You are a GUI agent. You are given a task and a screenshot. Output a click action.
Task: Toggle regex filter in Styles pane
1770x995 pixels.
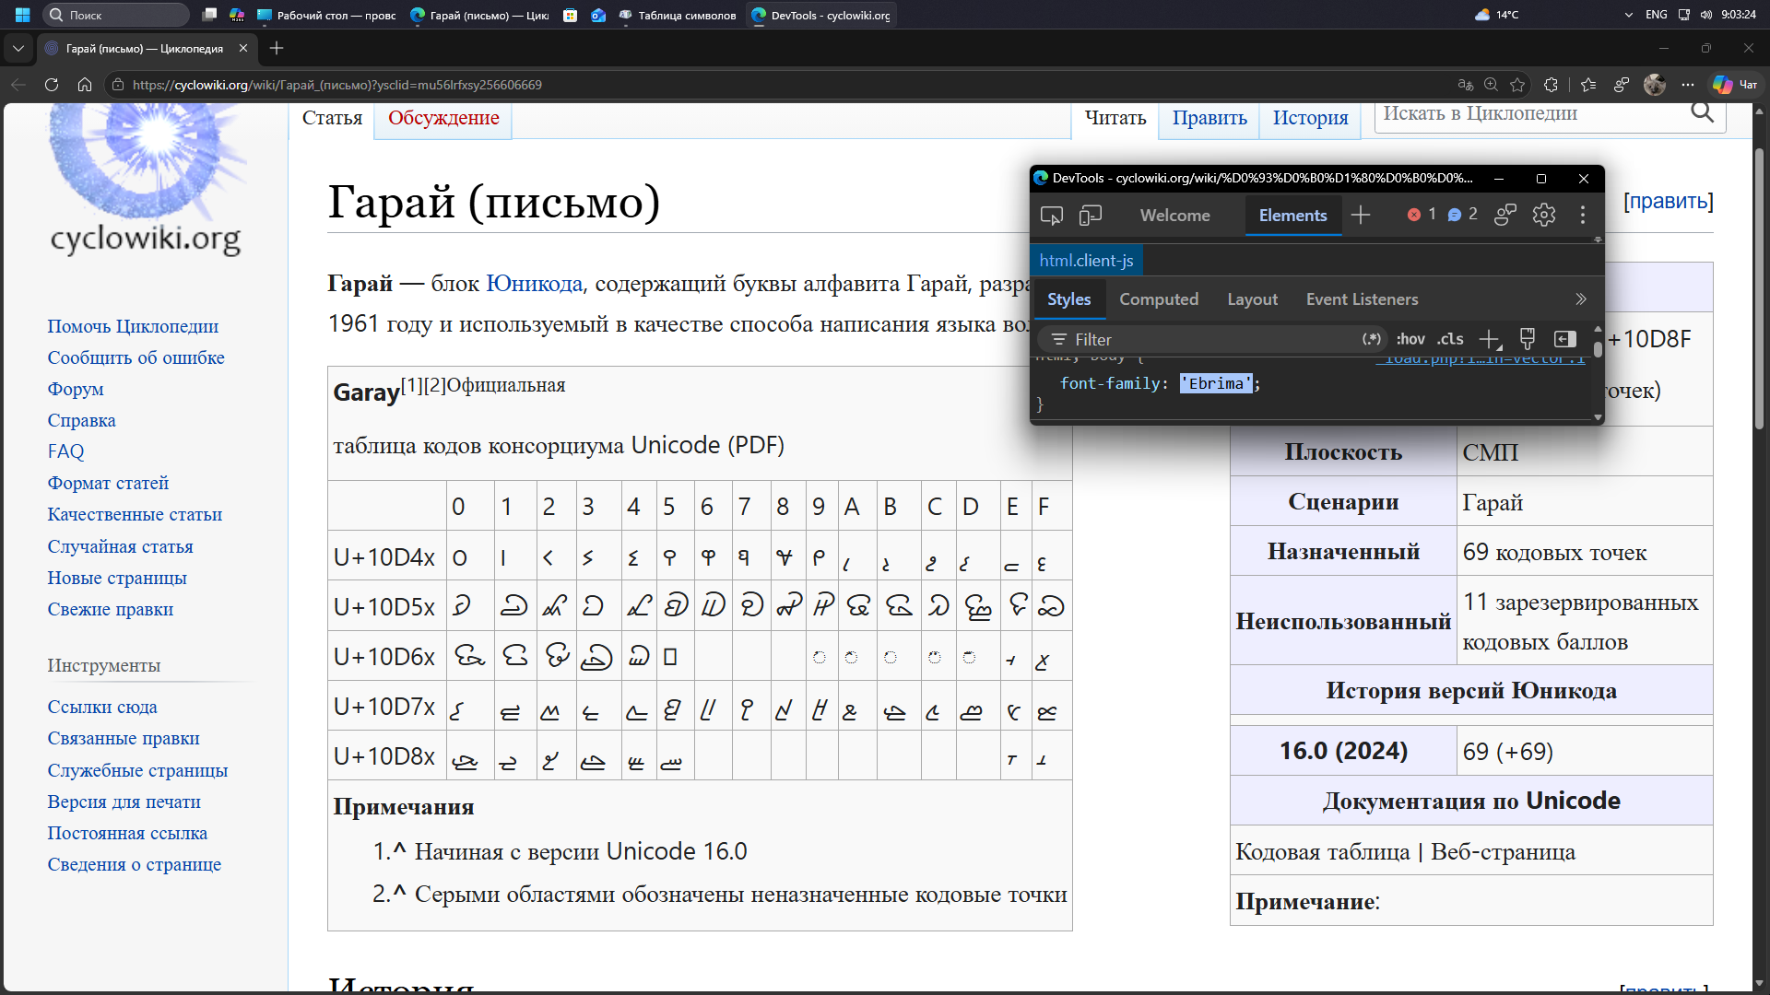click(x=1371, y=339)
